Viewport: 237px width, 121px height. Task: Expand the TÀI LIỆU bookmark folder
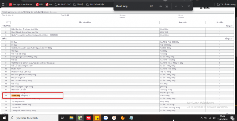(79, 4)
